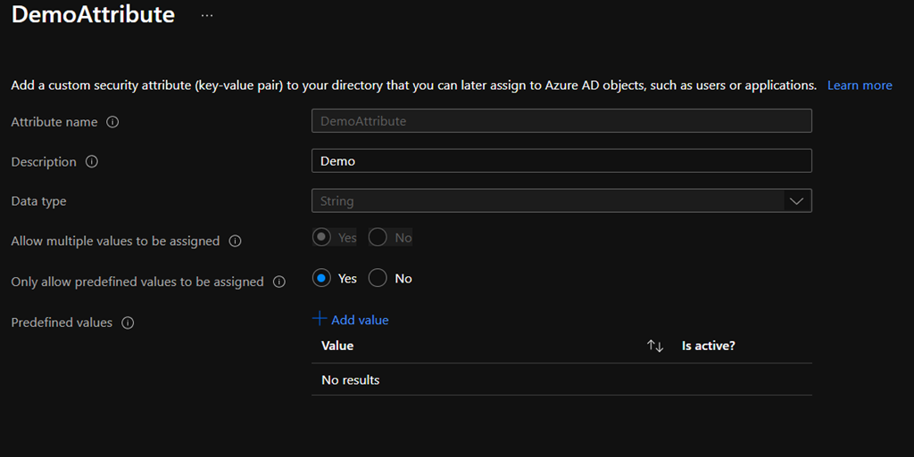Click the Description field containing Demo
The image size is (914, 457).
pos(561,161)
